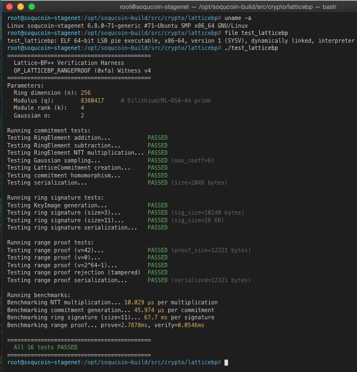The height and width of the screenshot is (372, 357).
Task: Click PASSED beside RingElement addition
Action: point(158,137)
